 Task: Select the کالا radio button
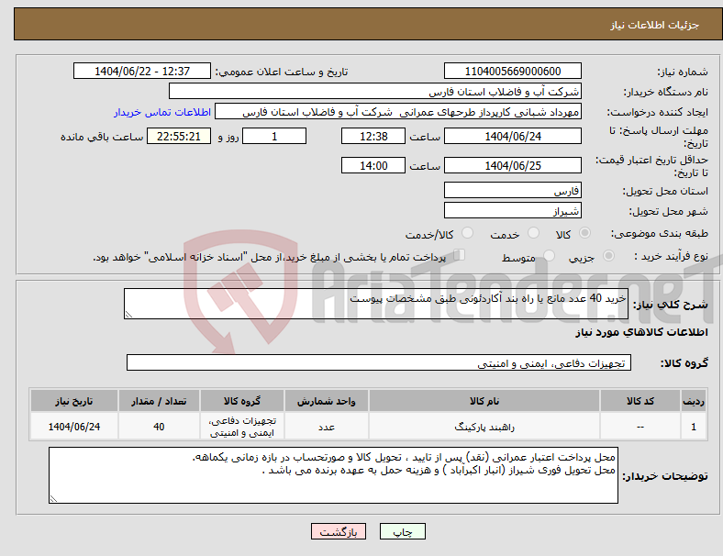coord(584,233)
